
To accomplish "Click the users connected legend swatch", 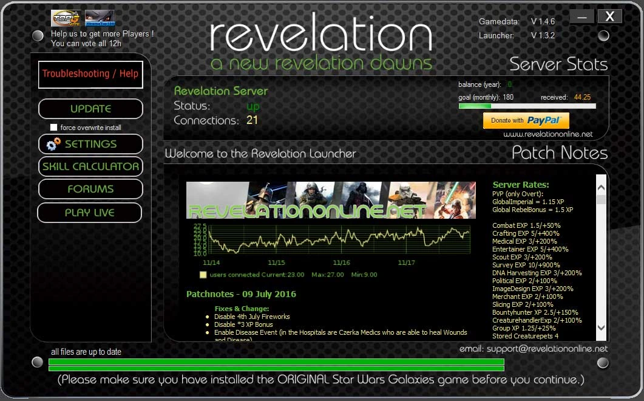I will coord(203,275).
